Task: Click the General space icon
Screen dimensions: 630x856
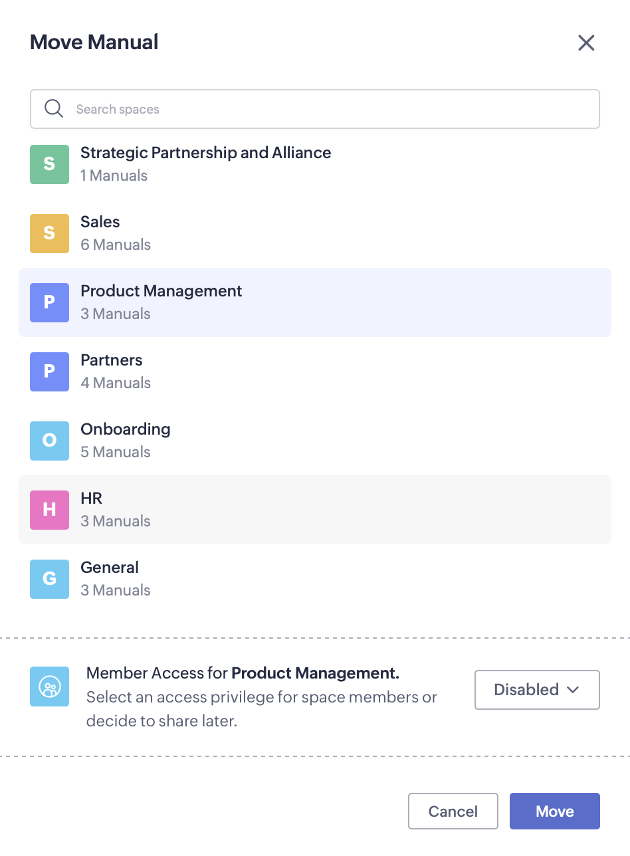Action: click(x=49, y=579)
